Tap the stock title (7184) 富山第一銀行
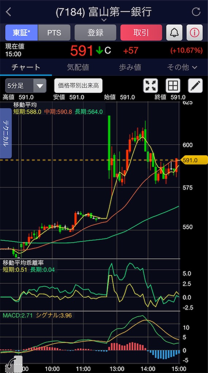 [103, 12]
